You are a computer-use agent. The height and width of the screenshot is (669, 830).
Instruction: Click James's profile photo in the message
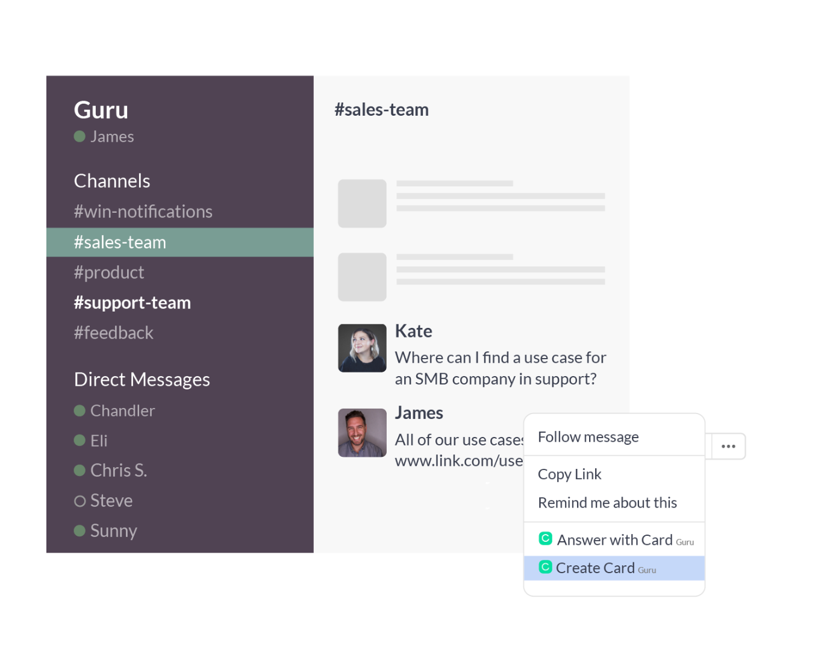(x=362, y=433)
